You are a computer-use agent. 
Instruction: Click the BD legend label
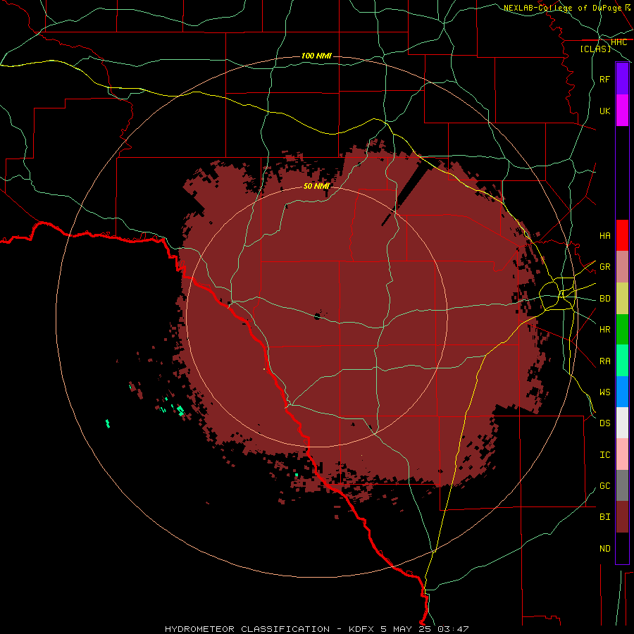(x=604, y=299)
